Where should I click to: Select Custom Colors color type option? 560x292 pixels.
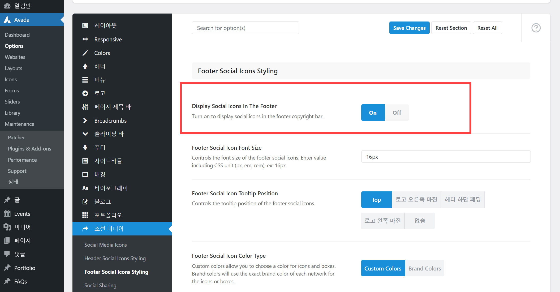pyautogui.click(x=383, y=268)
